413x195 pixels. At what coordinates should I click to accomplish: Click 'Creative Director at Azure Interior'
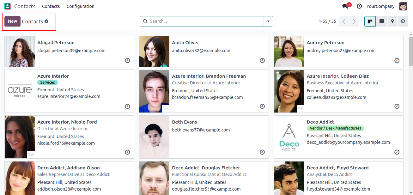206,83
